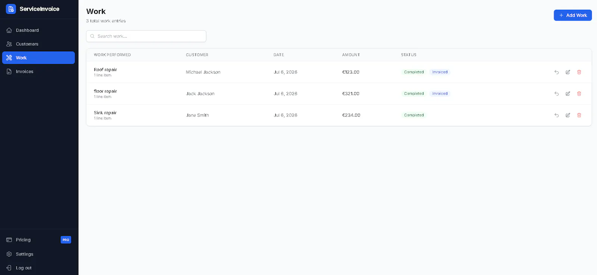Click the Work tools icon in the sidebar

tap(9, 58)
